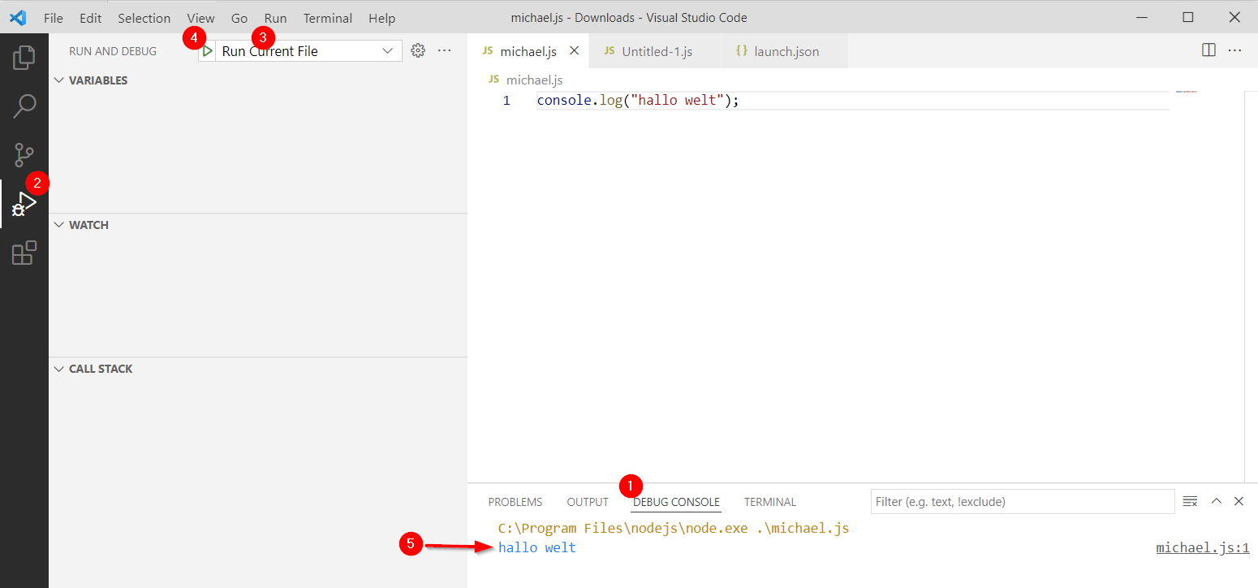The image size is (1258, 588).
Task: Open the Run menu
Action: pos(275,17)
